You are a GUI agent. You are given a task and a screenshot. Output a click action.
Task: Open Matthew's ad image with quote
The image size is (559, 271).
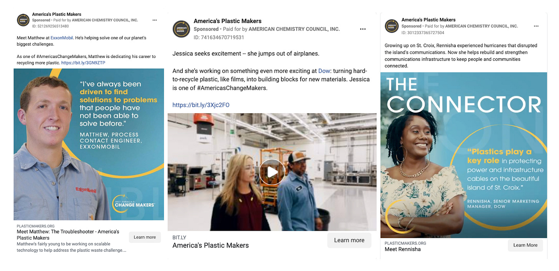89,144
